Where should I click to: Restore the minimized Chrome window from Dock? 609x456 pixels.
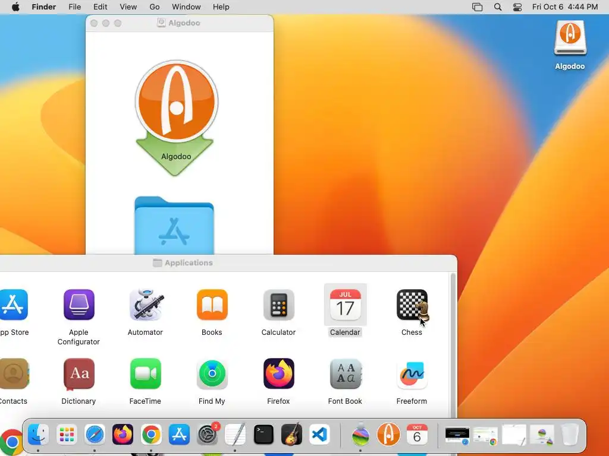[x=485, y=436]
